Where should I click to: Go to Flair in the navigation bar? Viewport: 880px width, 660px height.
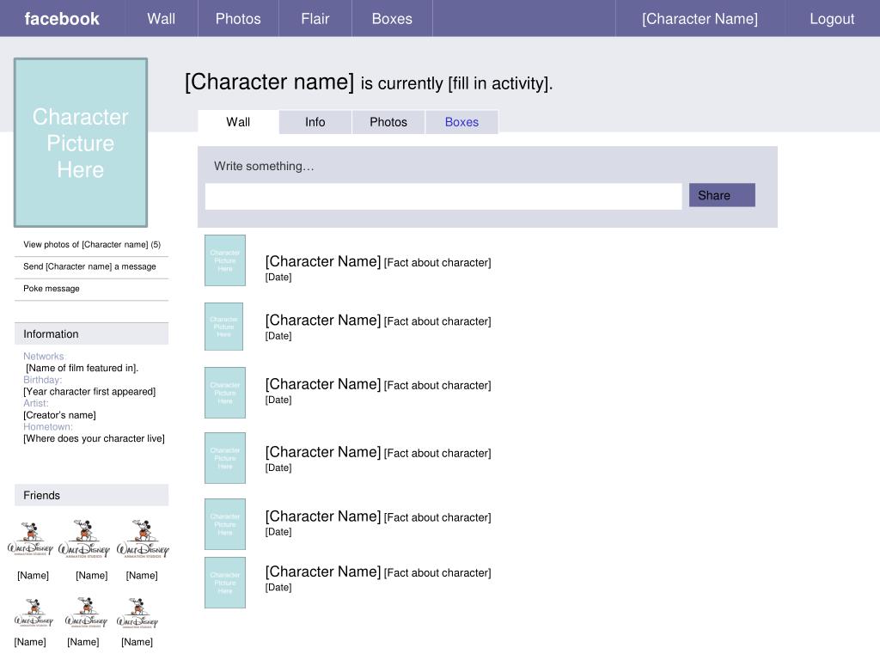click(315, 19)
